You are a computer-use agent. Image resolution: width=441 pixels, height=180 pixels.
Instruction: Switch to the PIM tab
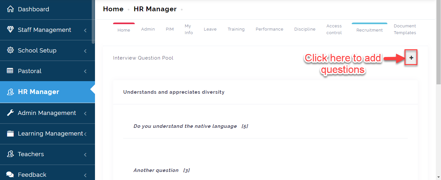170,29
